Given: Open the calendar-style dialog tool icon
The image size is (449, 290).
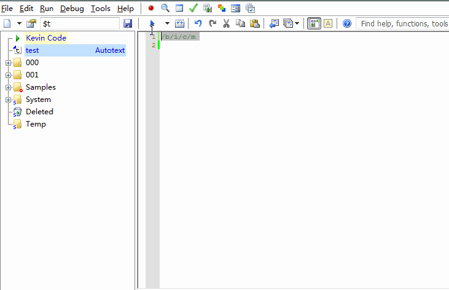Looking at the screenshot, I should [179, 9].
